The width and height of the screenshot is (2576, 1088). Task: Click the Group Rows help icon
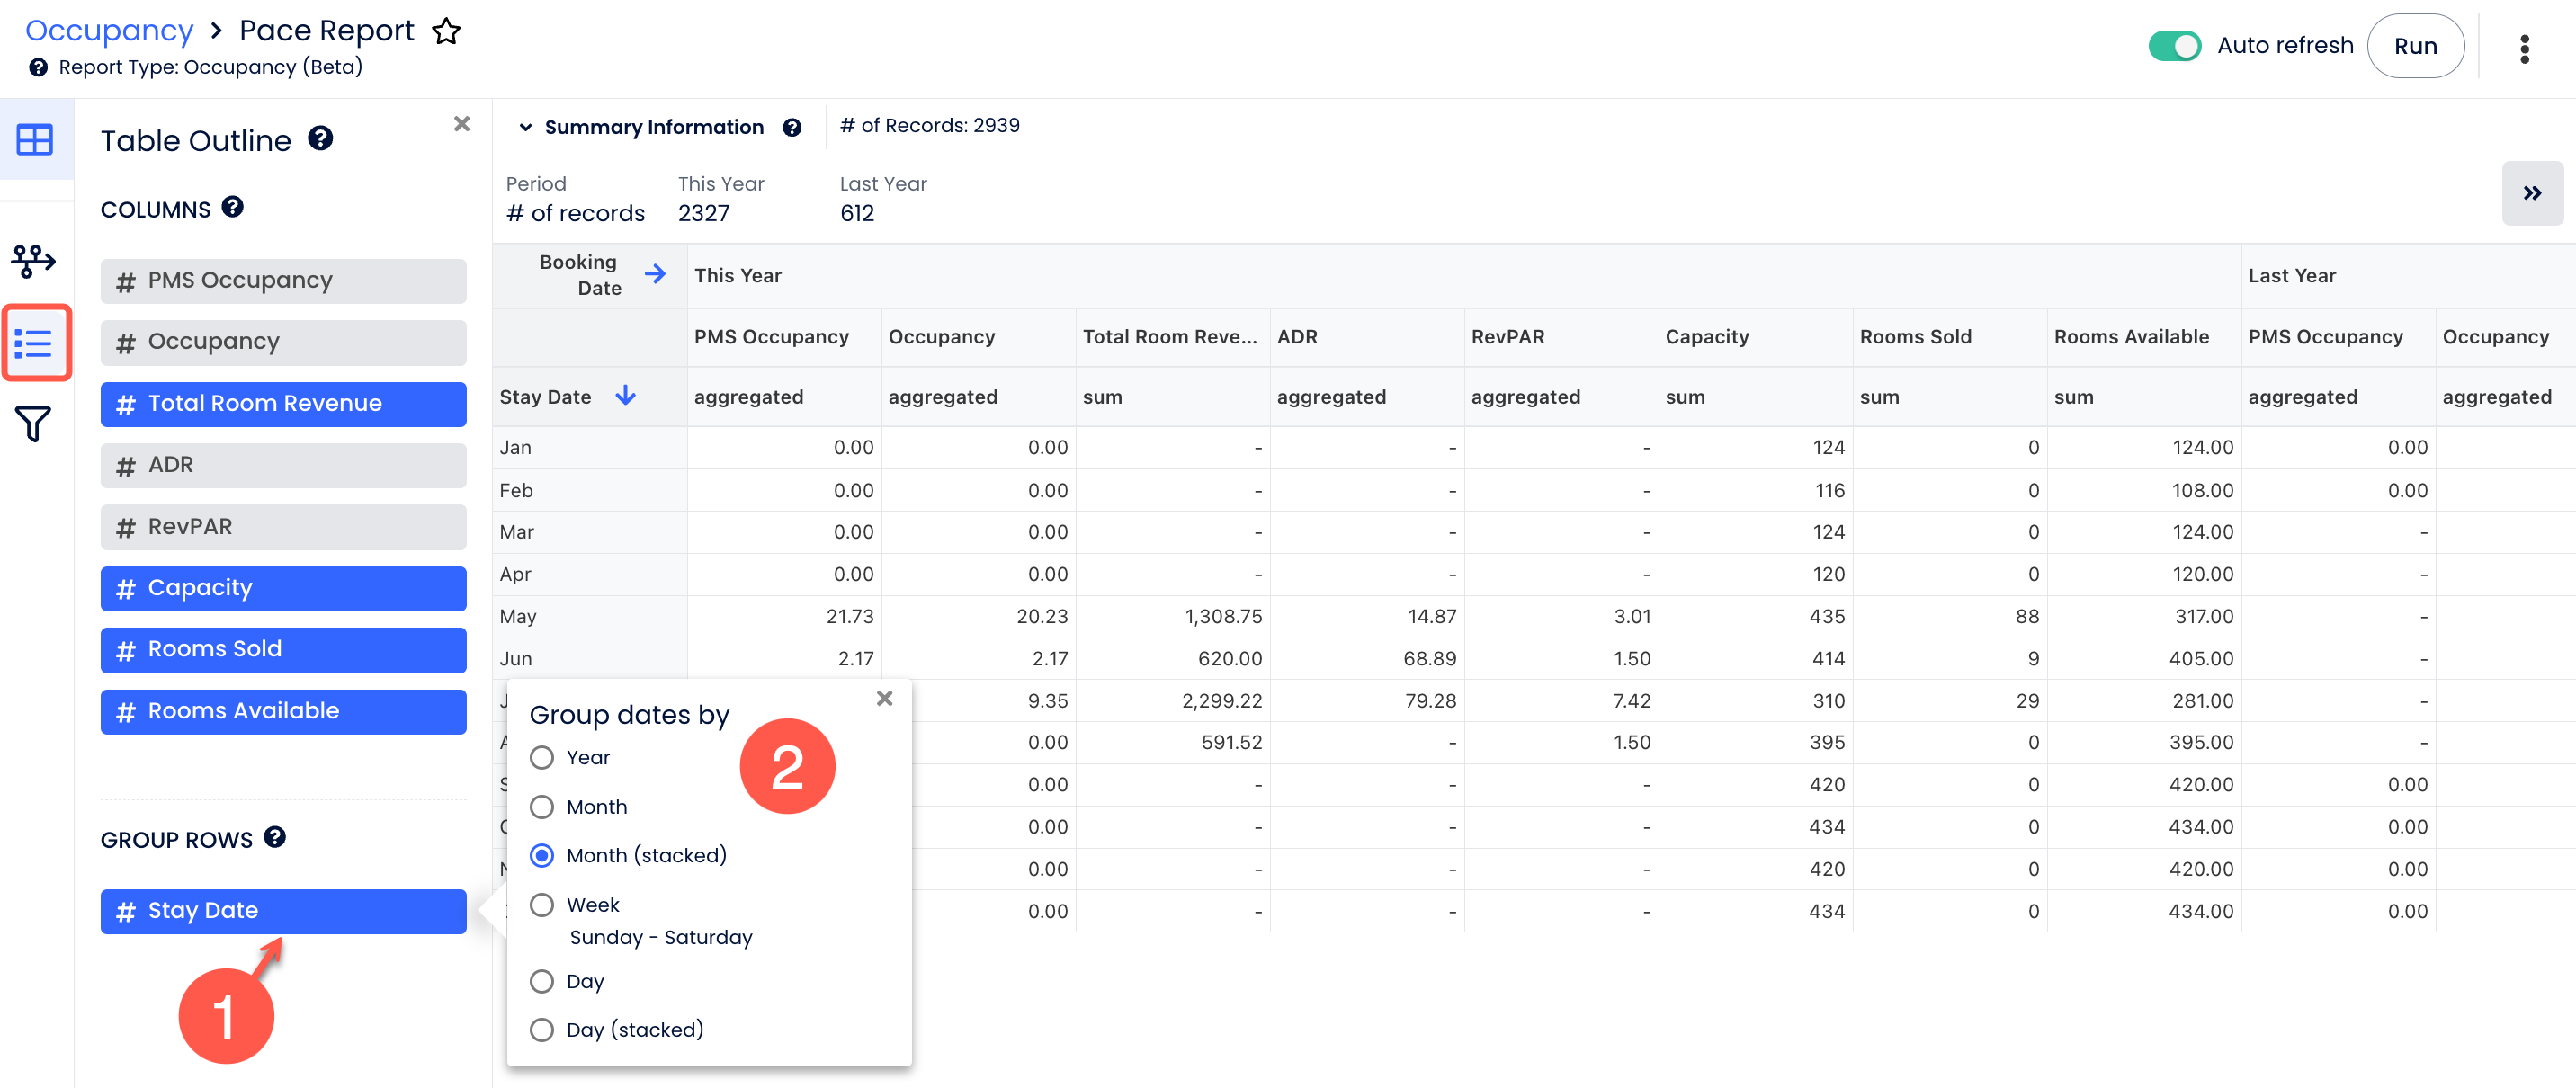(x=275, y=837)
